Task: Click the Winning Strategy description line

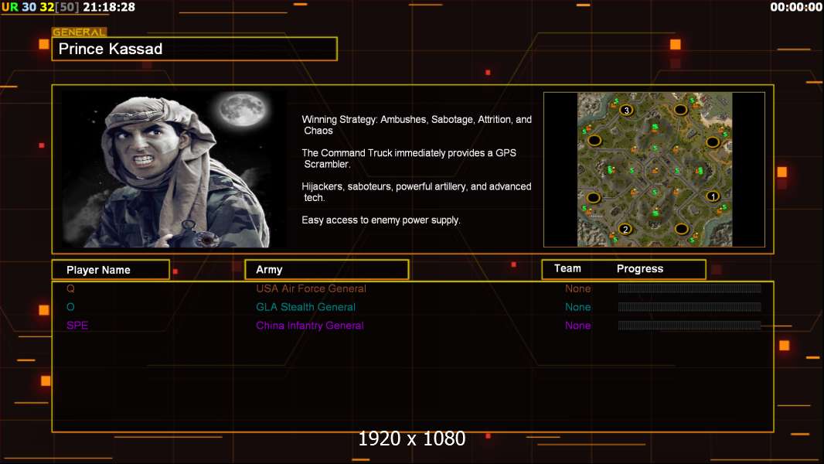Action: click(x=417, y=125)
